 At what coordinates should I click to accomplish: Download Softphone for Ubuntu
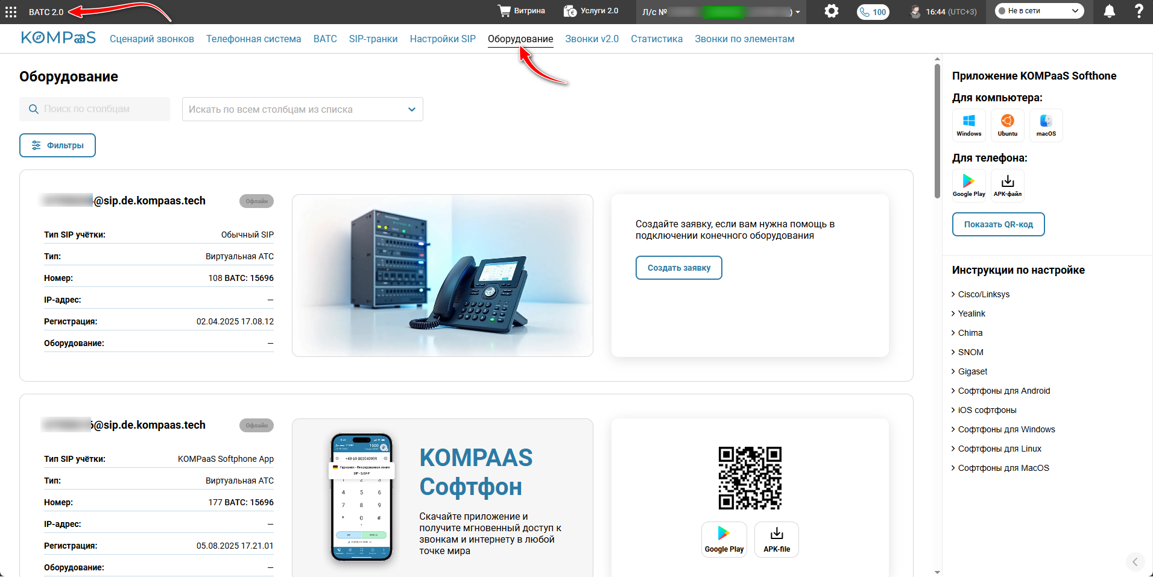click(x=1008, y=125)
